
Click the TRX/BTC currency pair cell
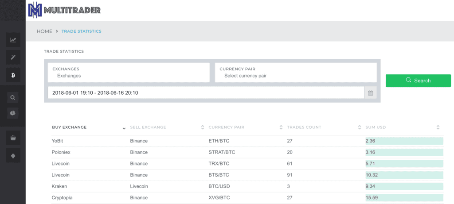pos(219,164)
